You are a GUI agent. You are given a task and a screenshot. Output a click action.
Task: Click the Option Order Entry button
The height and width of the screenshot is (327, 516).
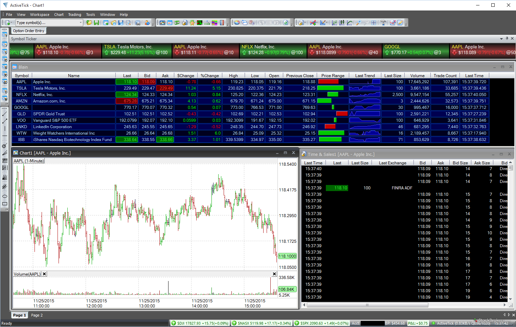[29, 31]
